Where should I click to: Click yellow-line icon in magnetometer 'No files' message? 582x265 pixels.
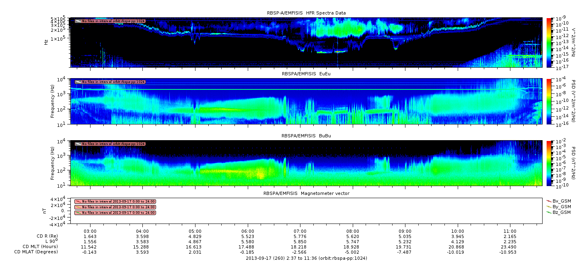[78, 207]
